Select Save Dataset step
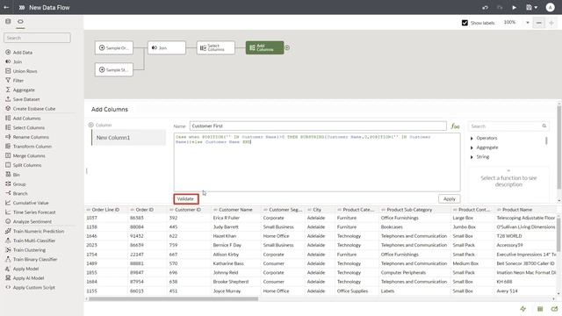 (x=23, y=99)
